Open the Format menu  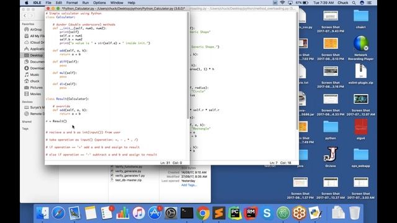(x=72, y=2)
